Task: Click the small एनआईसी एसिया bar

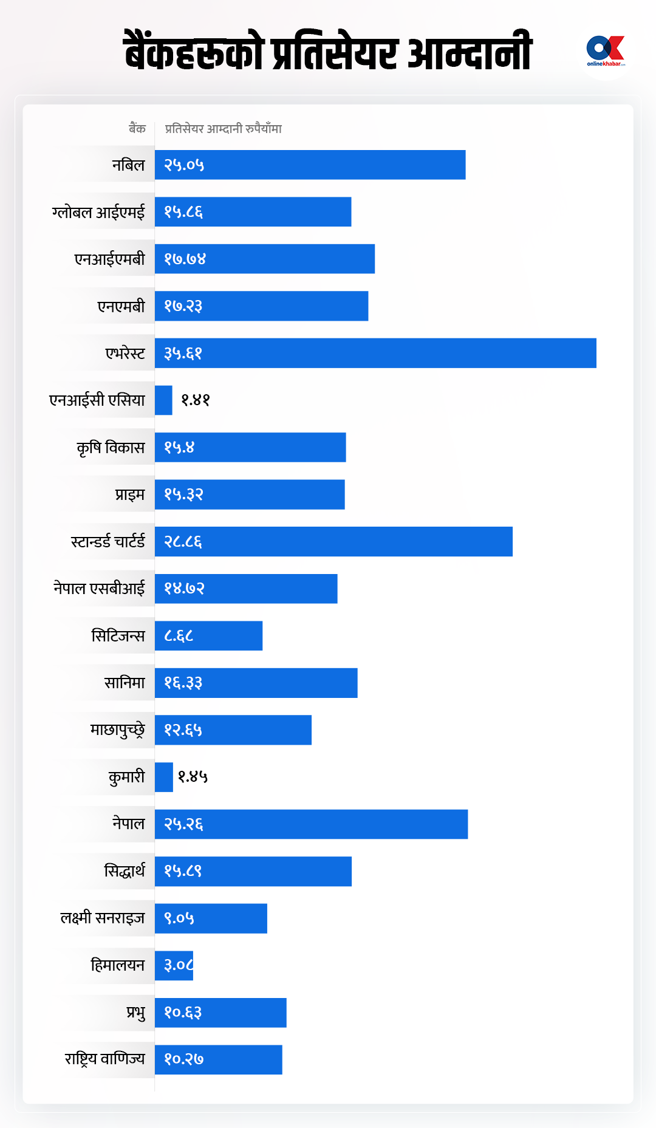Action: pos(163,400)
